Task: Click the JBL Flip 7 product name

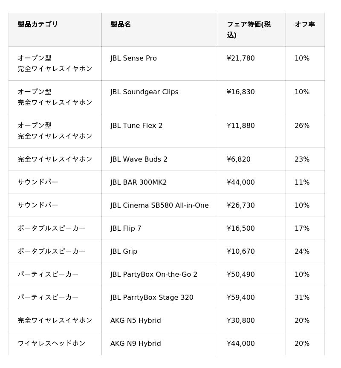Action: [126, 229]
